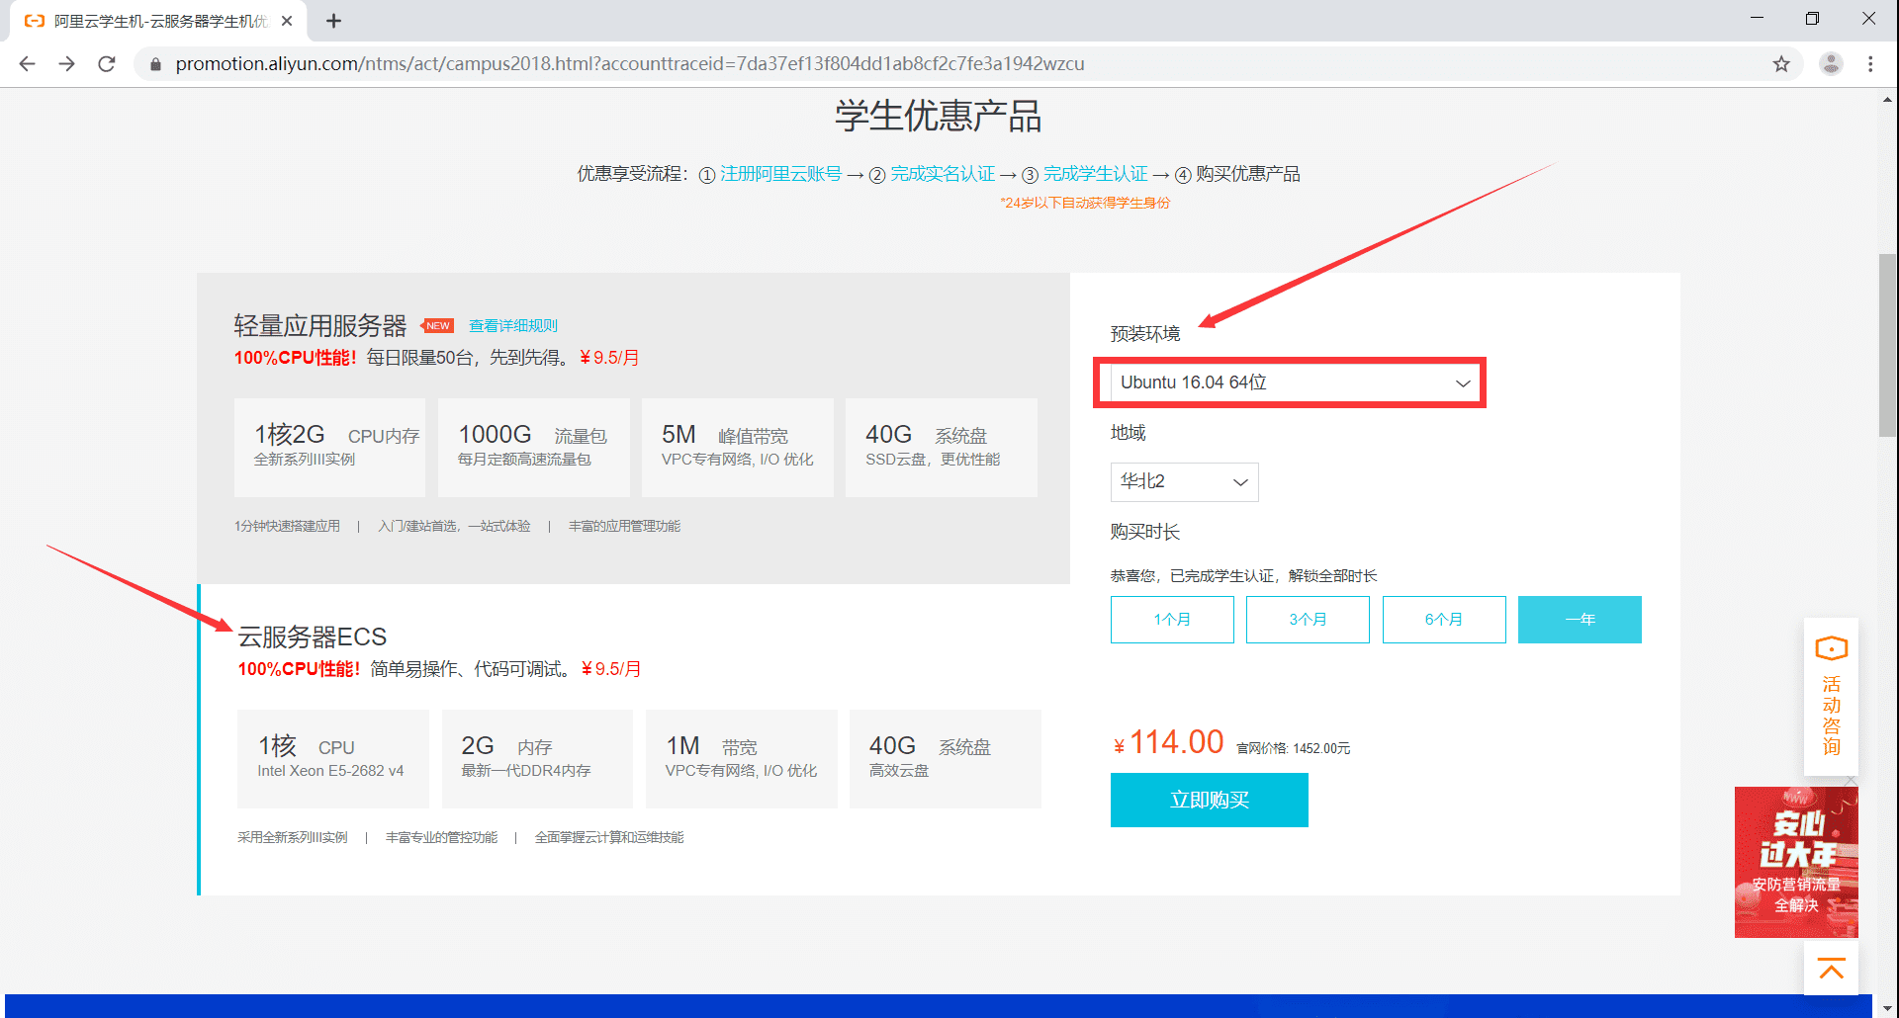Image resolution: width=1899 pixels, height=1018 pixels.
Task: Click the page vertical scrollbar thumb
Action: (x=1887, y=345)
